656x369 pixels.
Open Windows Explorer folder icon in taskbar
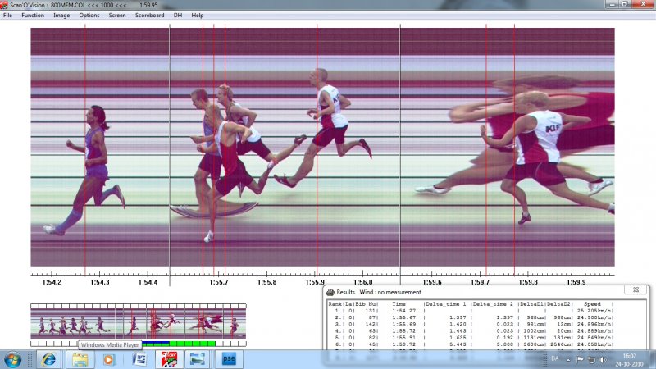[80, 359]
